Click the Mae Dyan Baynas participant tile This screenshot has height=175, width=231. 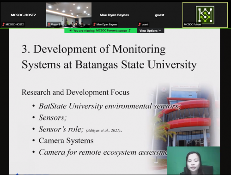[114, 15]
